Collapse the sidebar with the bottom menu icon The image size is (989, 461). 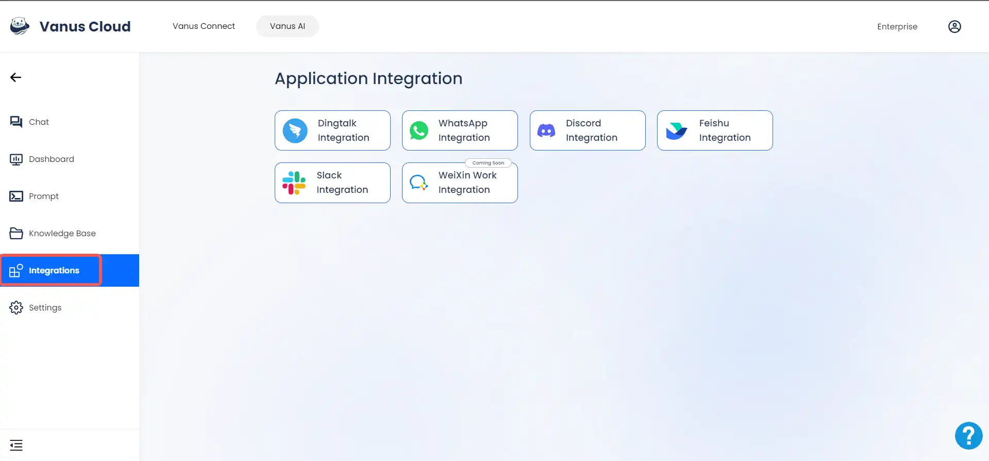[16, 445]
